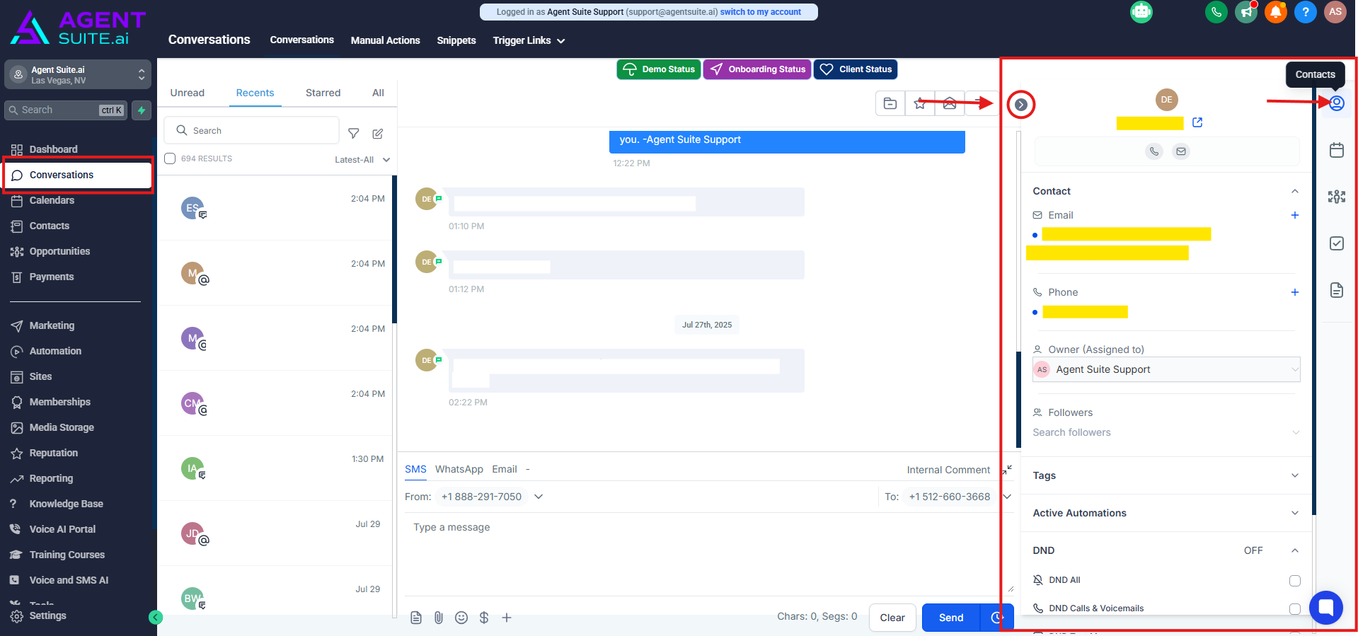Screen dimensions: 1358x636
Task: Expand the Tags section
Action: click(1166, 475)
